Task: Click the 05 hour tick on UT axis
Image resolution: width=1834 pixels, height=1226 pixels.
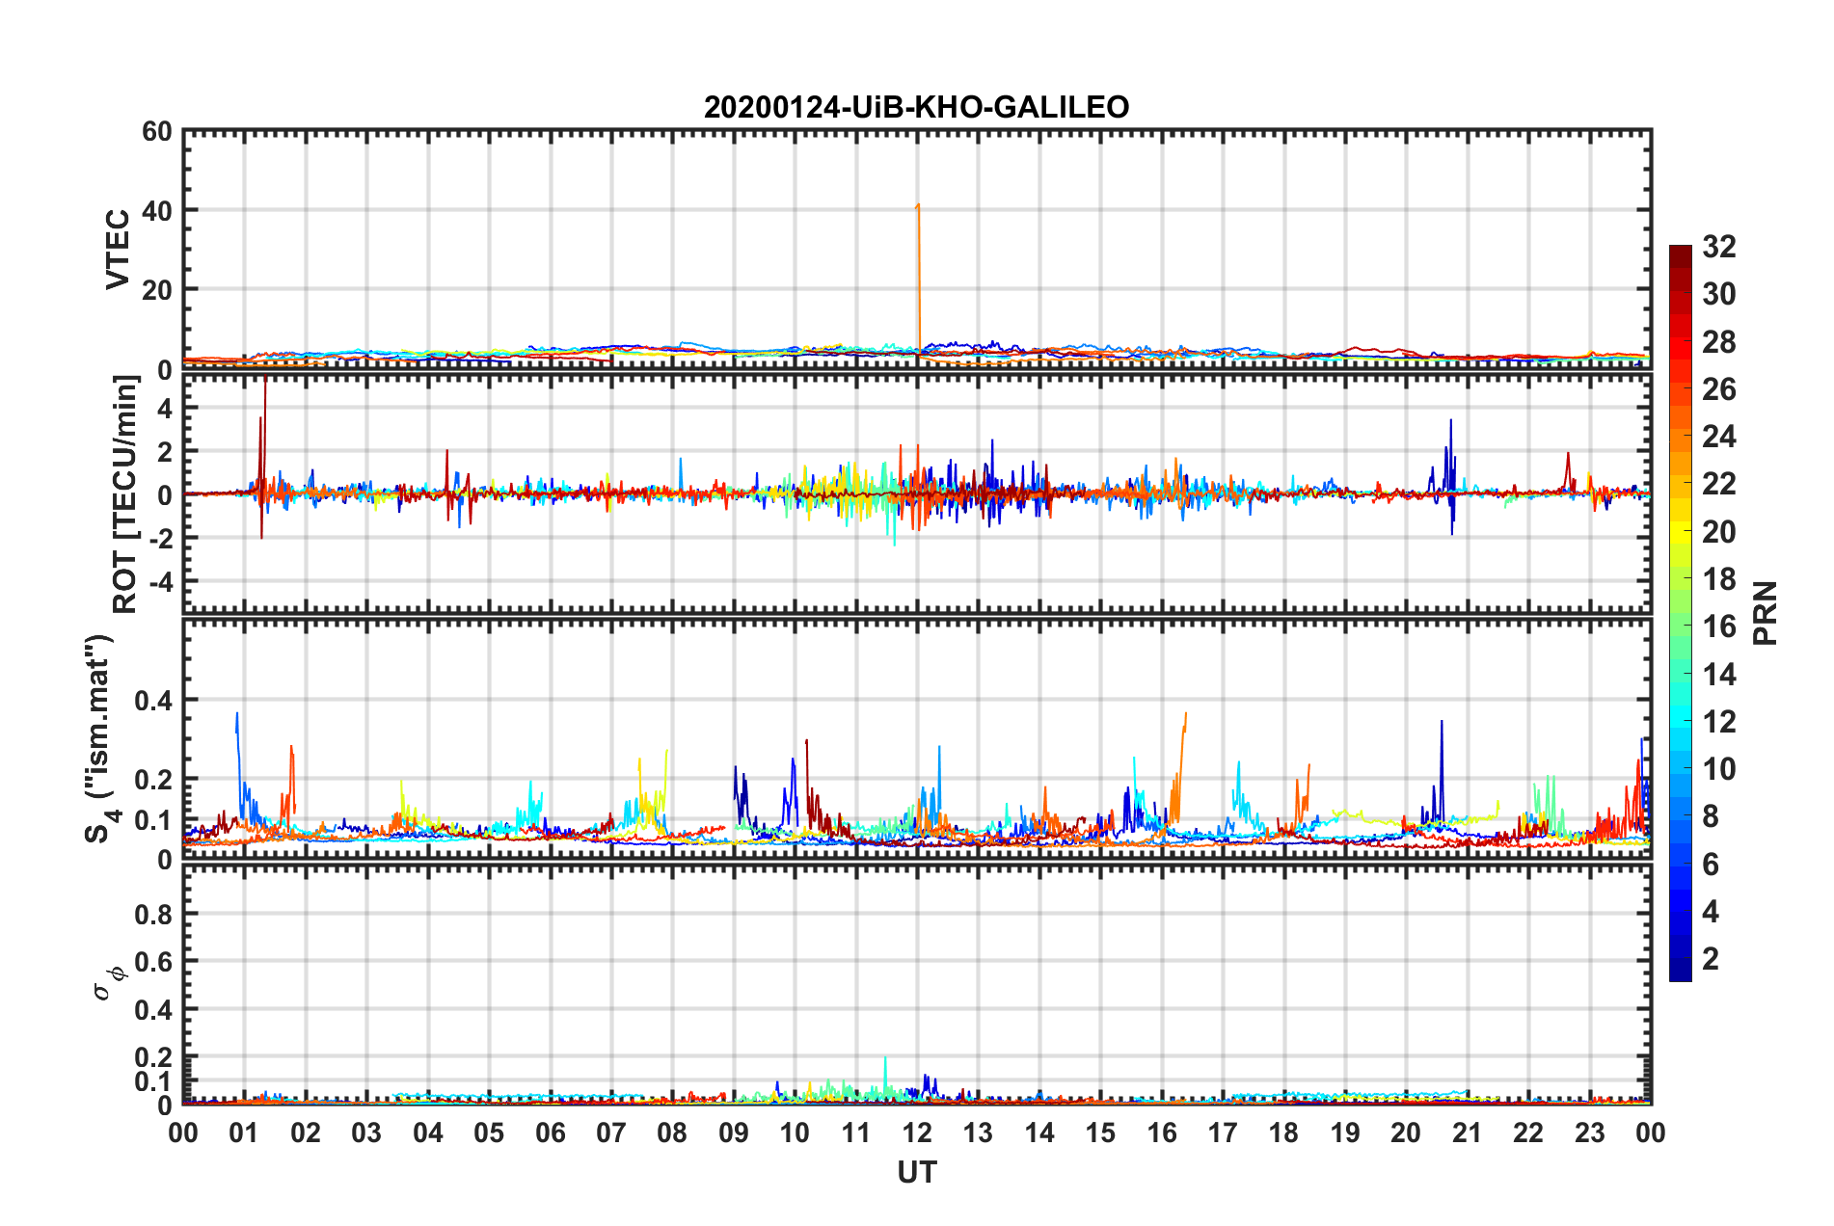Action: click(489, 1133)
